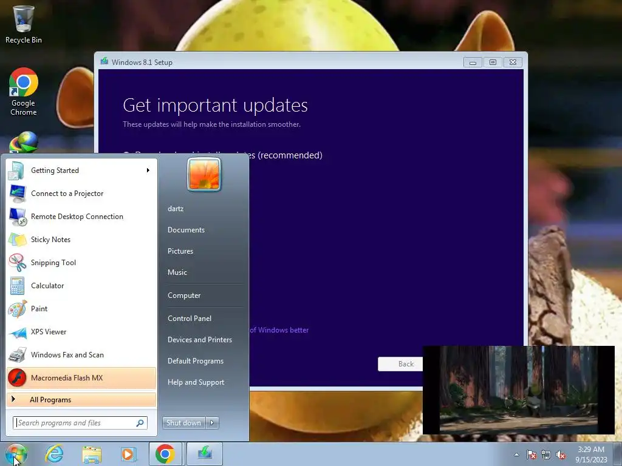Minimize the Windows 8.1 Setup window
This screenshot has height=466, width=622.
(473, 62)
